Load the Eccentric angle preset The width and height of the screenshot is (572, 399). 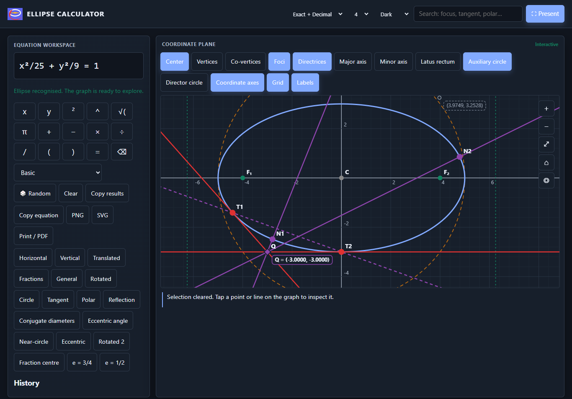pyautogui.click(x=108, y=321)
